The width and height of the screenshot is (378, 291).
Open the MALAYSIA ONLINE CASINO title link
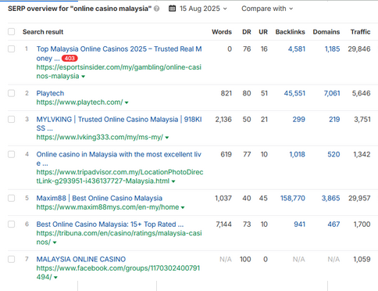(81, 259)
